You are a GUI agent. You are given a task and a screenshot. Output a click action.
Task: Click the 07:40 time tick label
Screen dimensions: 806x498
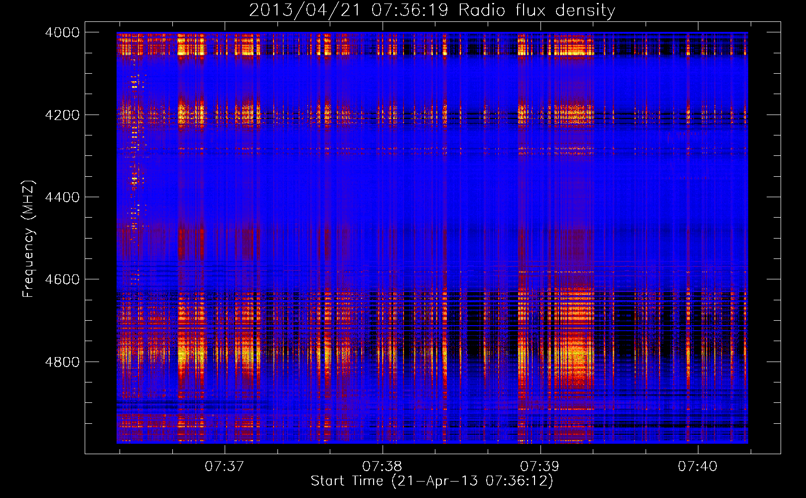(x=697, y=466)
